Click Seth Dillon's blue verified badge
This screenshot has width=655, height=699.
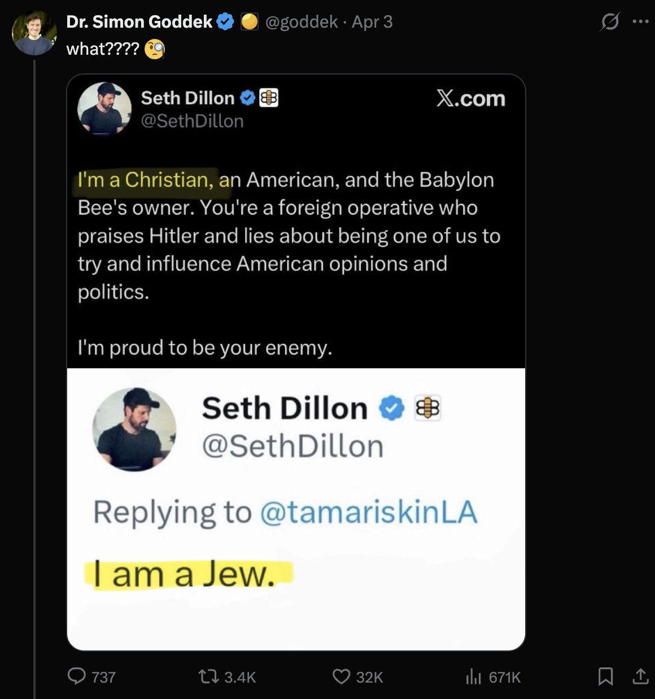(x=246, y=98)
